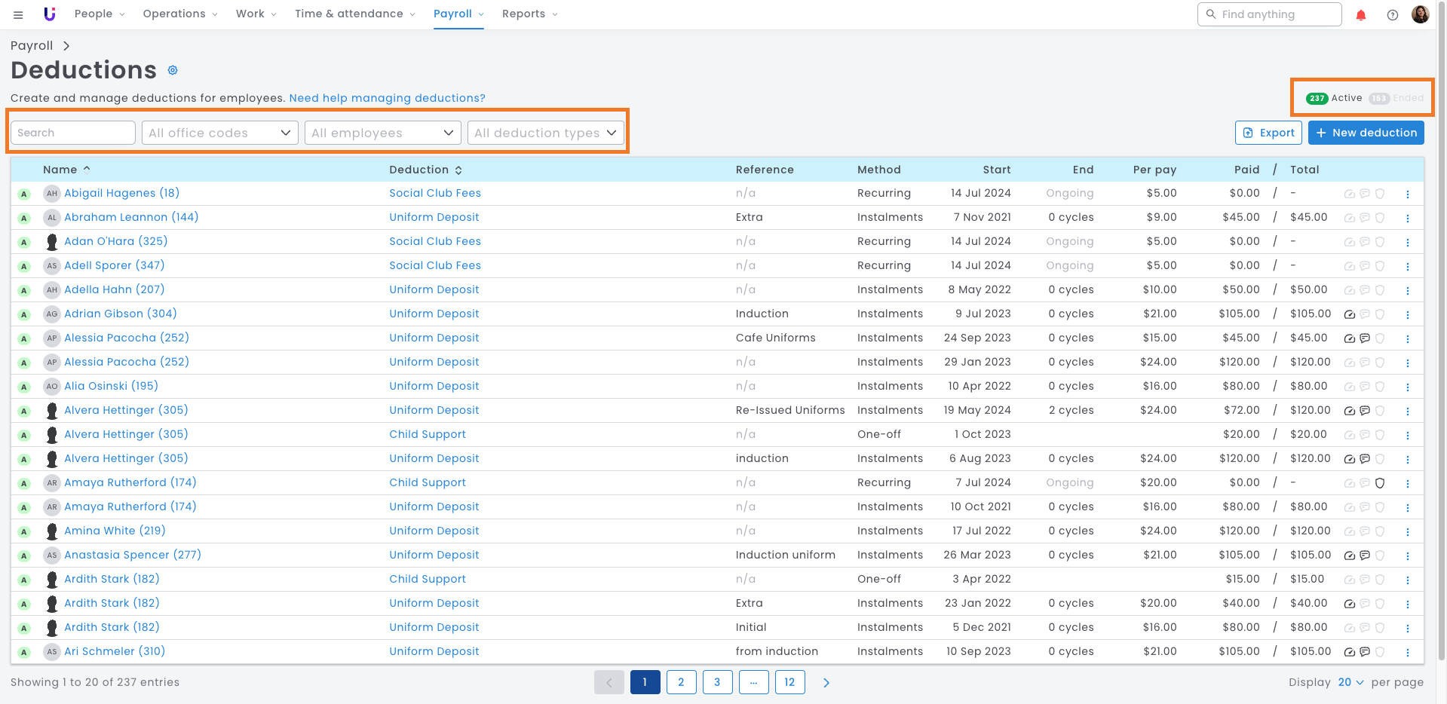Click shield icon on Amaya Rutherford Child Support row
Image resolution: width=1447 pixels, height=704 pixels.
pyautogui.click(x=1380, y=483)
